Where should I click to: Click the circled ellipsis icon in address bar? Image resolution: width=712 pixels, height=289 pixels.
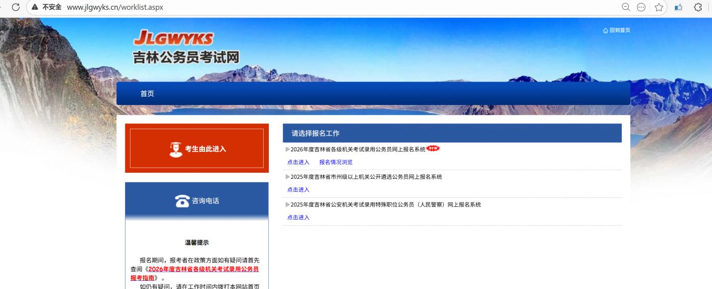(642, 7)
